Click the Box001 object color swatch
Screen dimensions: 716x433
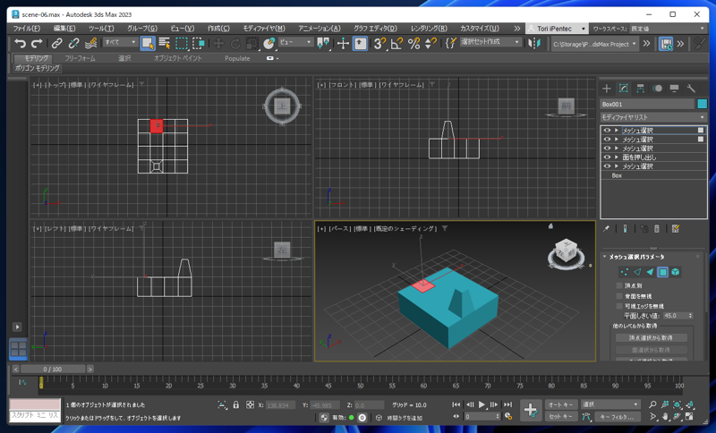(x=702, y=104)
